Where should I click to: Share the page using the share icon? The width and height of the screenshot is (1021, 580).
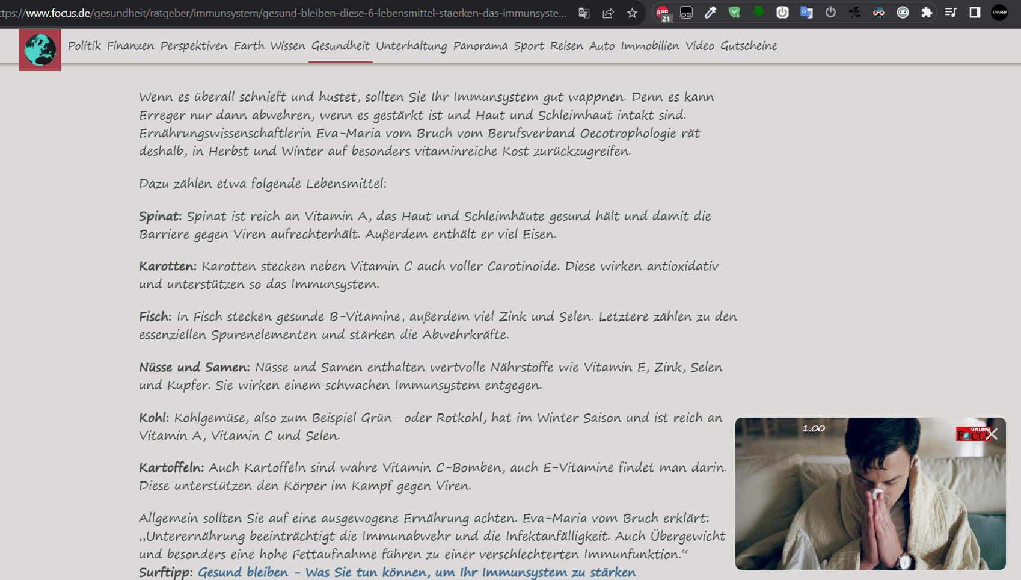609,12
